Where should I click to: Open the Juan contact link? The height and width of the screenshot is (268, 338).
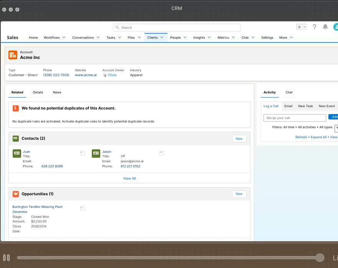pyautogui.click(x=27, y=152)
